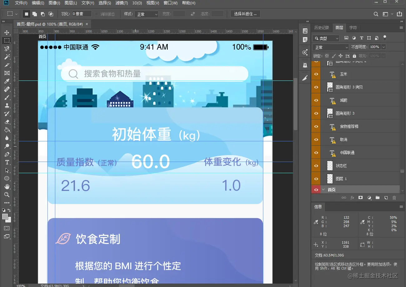
Task: Select the Brush tool
Action: click(7, 98)
